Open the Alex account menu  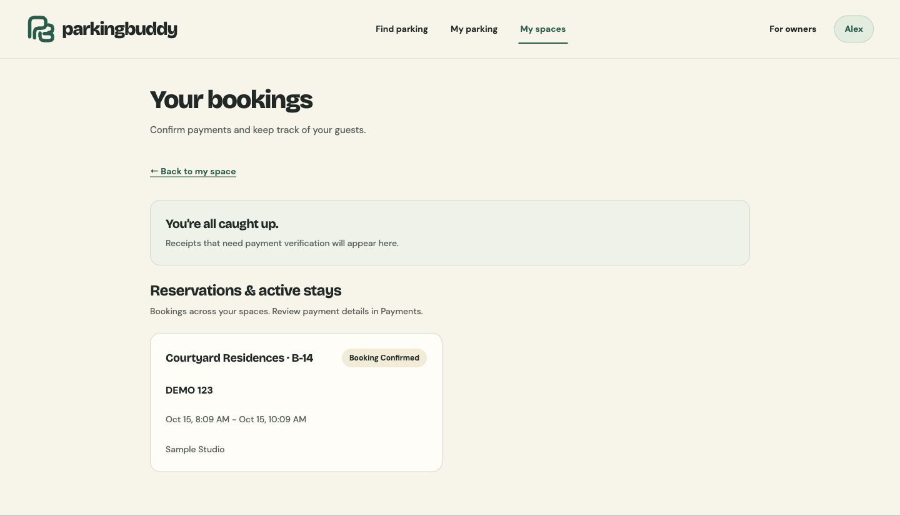(854, 29)
